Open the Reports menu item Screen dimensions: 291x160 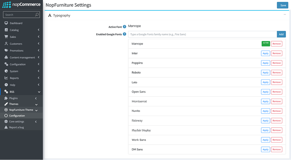click(21, 78)
